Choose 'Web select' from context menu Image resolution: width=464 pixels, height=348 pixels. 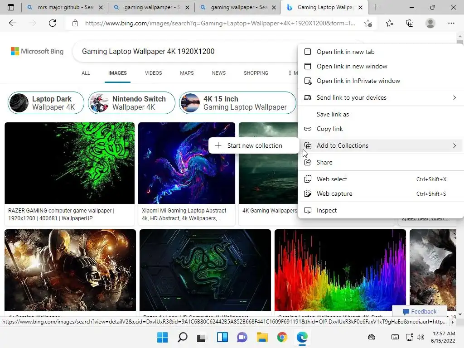coord(381,179)
